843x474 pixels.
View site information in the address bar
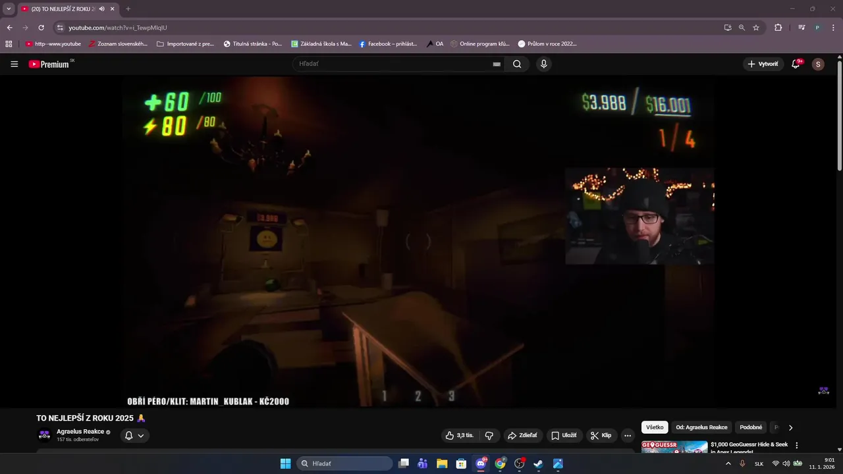click(x=60, y=28)
